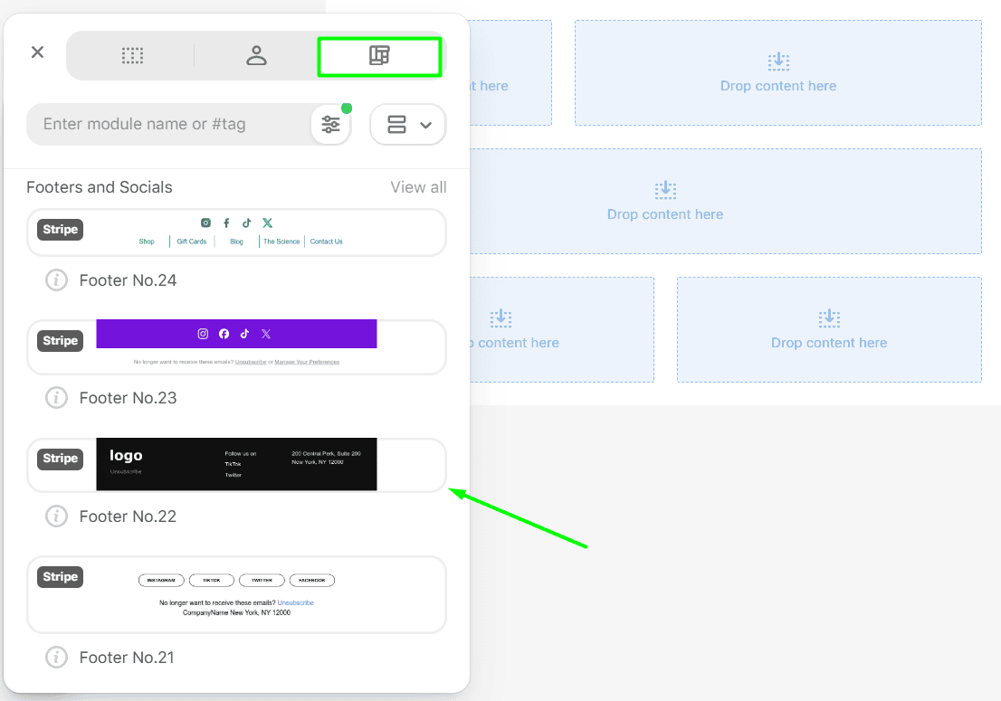
Task: Close the modules panel with the X
Action: click(x=37, y=52)
